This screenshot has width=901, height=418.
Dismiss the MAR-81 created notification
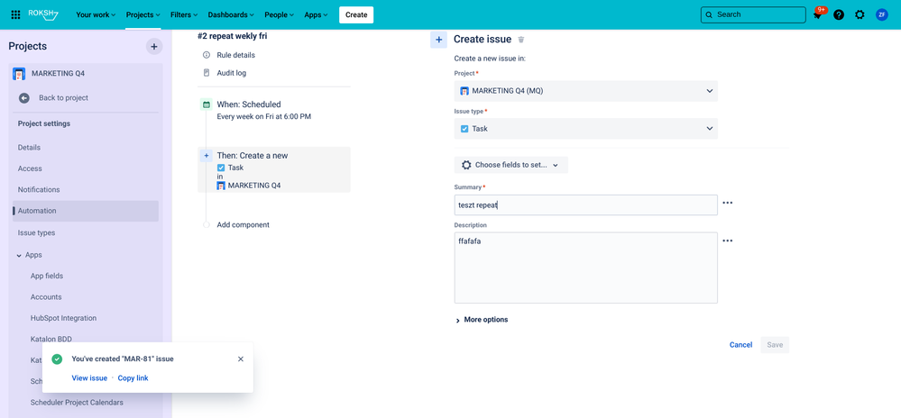click(241, 359)
